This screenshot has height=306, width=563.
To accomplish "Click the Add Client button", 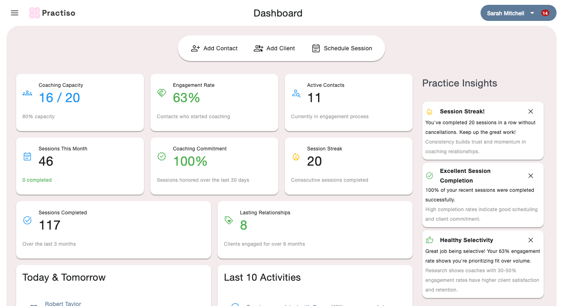I will [x=274, y=48].
